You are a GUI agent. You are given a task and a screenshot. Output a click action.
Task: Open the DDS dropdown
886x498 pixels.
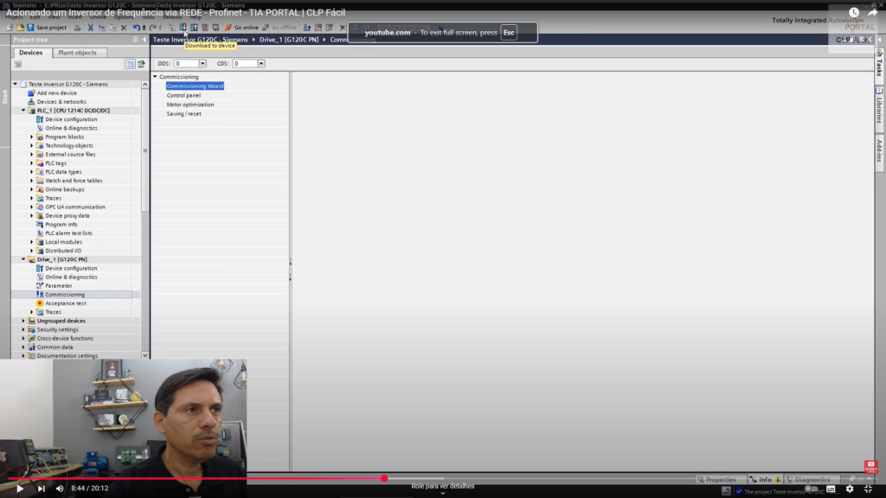pyautogui.click(x=202, y=64)
